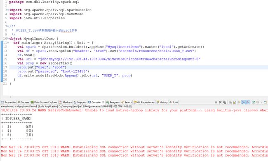Click the editor horizontal scrollbar left arrow
The image size is (268, 161).
click(10, 97)
